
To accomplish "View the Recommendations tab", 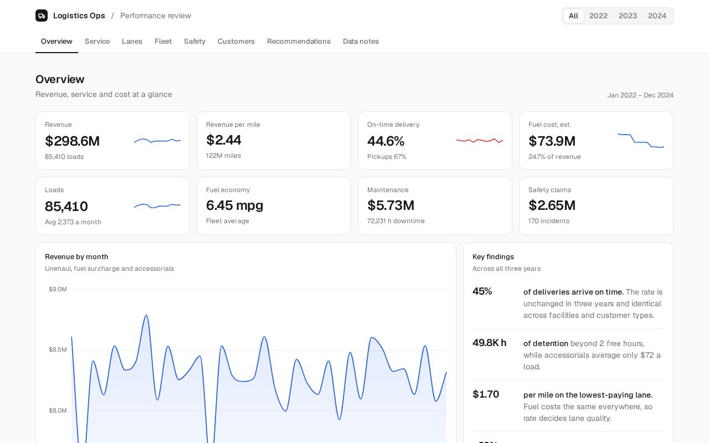I will pos(299,42).
